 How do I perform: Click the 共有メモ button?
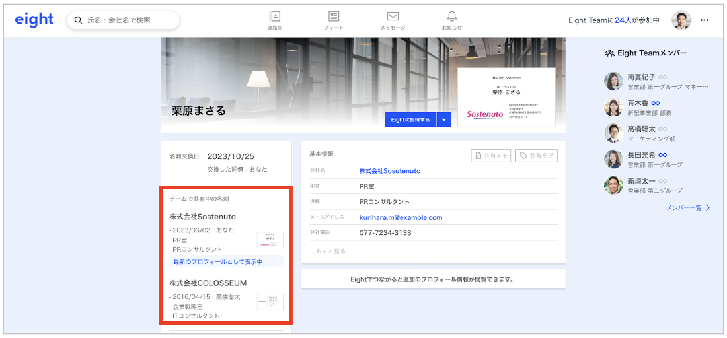491,156
